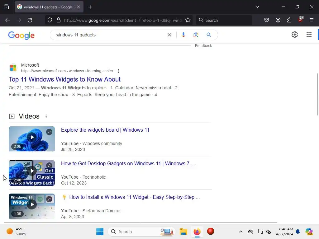Open Copilot preview icon in taskbar
Image resolution: width=319 pixels, height=239 pixels.
(309, 232)
